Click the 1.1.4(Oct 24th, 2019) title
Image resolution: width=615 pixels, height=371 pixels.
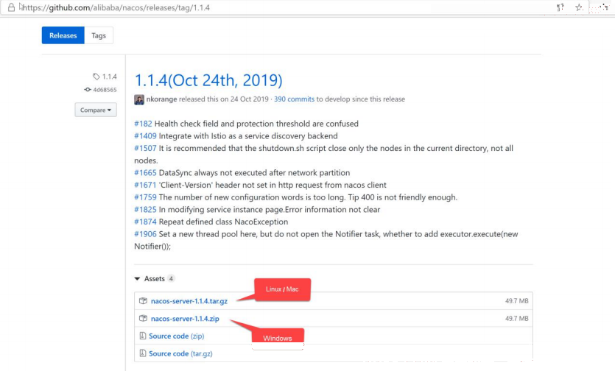coord(208,80)
